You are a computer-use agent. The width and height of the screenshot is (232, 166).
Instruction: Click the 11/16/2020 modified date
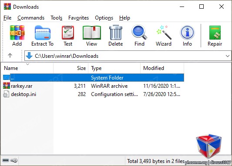pyautogui.click(x=162, y=86)
